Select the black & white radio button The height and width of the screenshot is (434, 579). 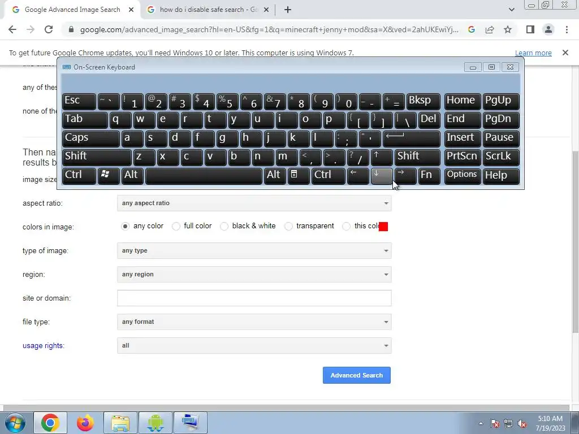point(224,226)
